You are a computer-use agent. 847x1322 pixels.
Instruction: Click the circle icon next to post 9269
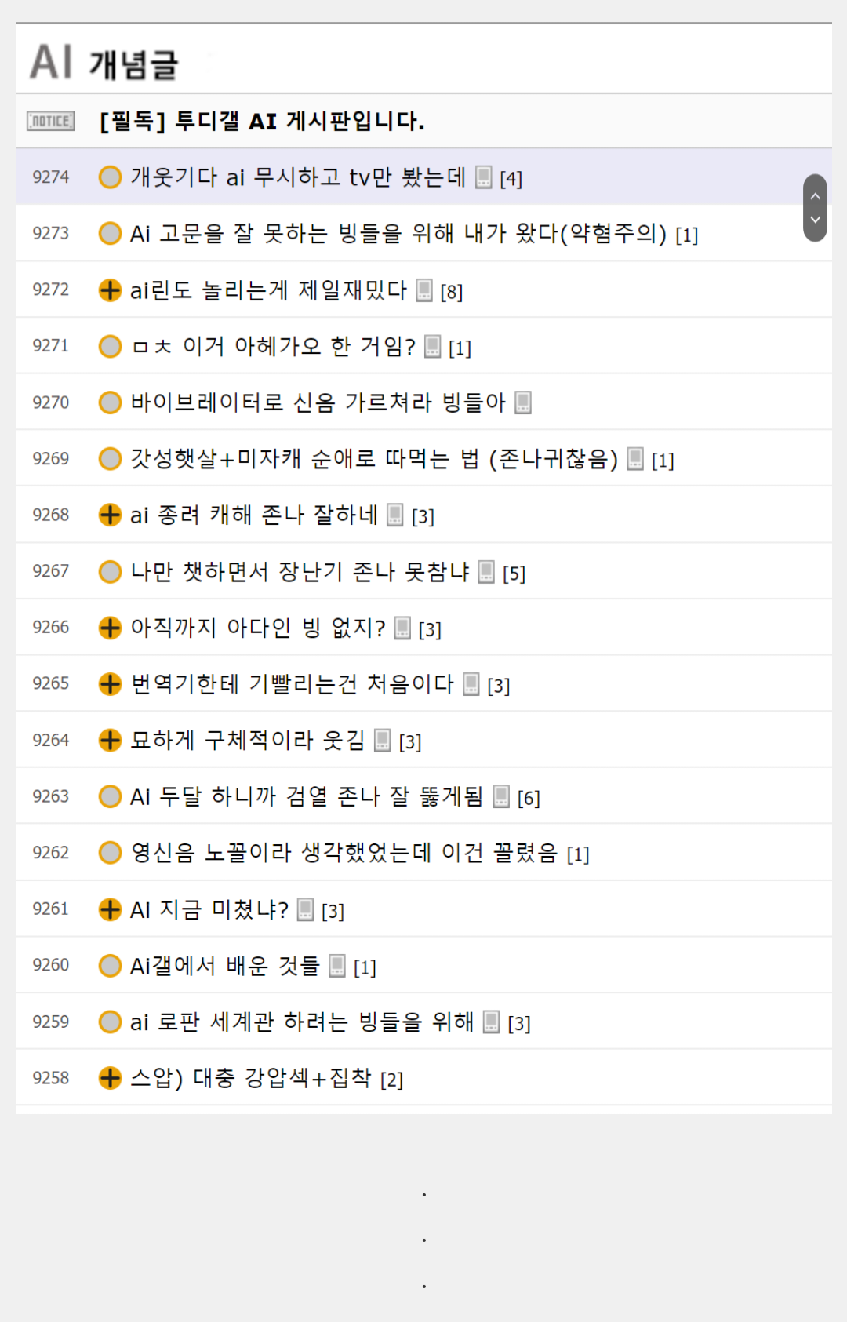tap(110, 458)
